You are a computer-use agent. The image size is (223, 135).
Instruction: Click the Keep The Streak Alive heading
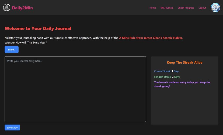(184, 63)
